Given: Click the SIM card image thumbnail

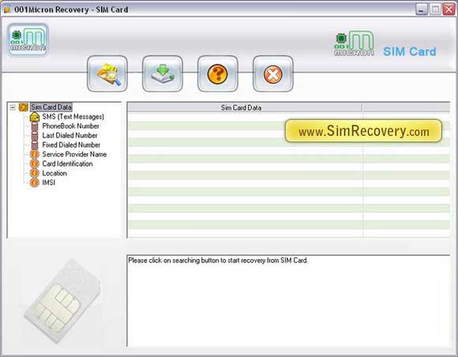Looking at the screenshot, I should (x=62, y=301).
